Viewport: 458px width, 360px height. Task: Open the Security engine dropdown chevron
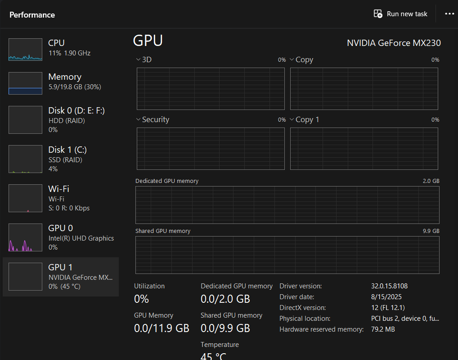[x=138, y=120]
